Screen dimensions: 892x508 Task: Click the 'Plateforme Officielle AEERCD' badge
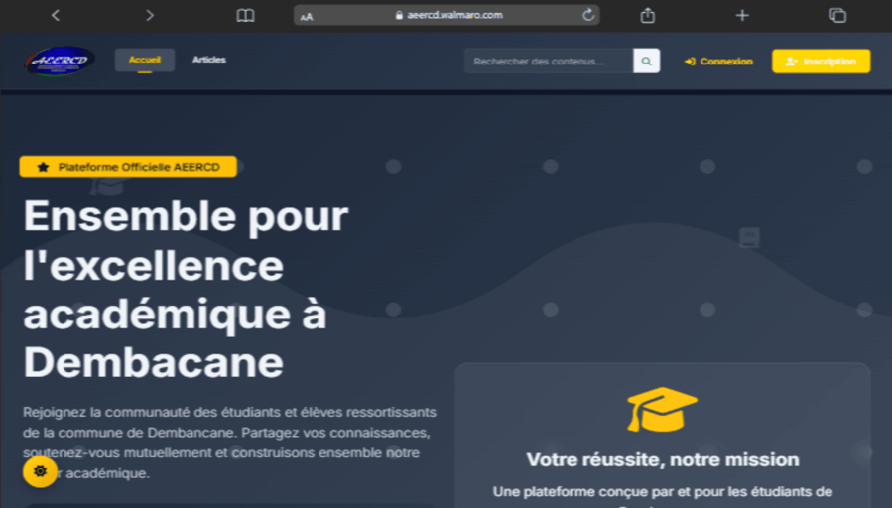click(x=128, y=167)
